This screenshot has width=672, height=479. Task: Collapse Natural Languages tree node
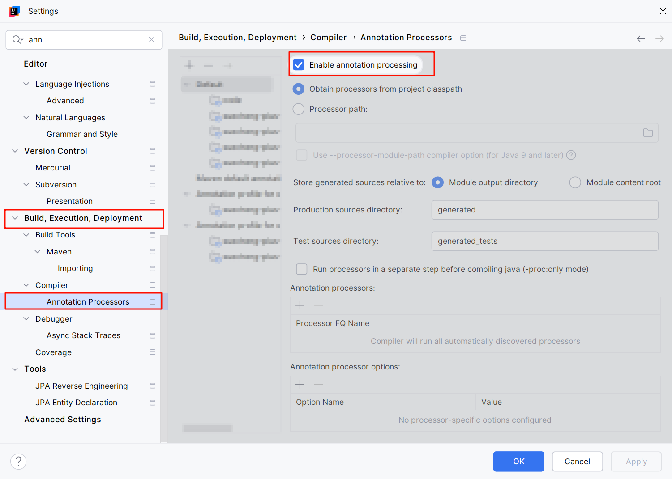click(26, 118)
